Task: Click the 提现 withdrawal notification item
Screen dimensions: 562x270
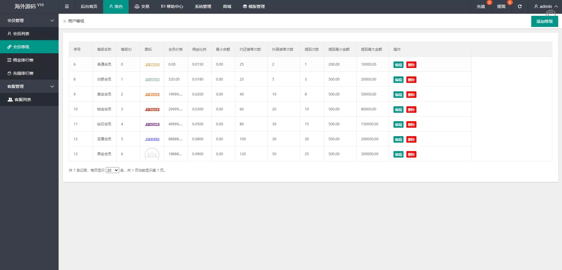Action: point(501,6)
